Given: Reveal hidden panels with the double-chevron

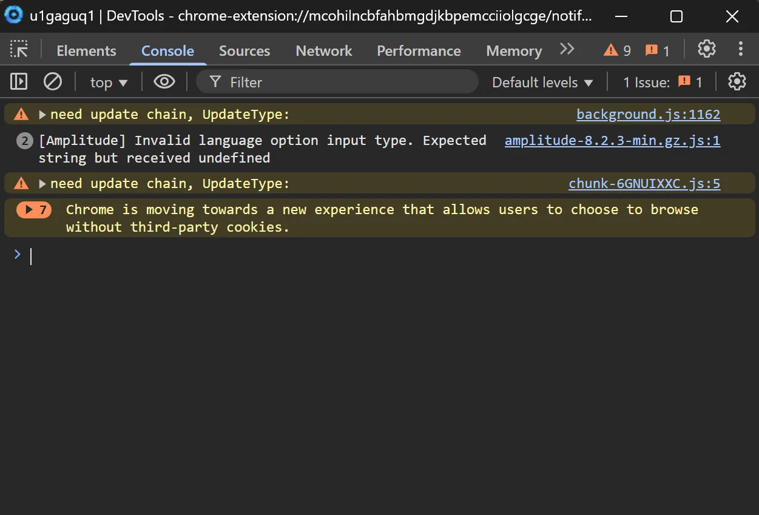Looking at the screenshot, I should 567,49.
